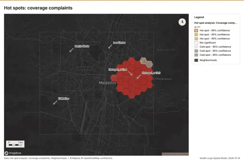Click the Barrio Norte marker pin
The height and width of the screenshot is (163, 244).
pos(70,51)
